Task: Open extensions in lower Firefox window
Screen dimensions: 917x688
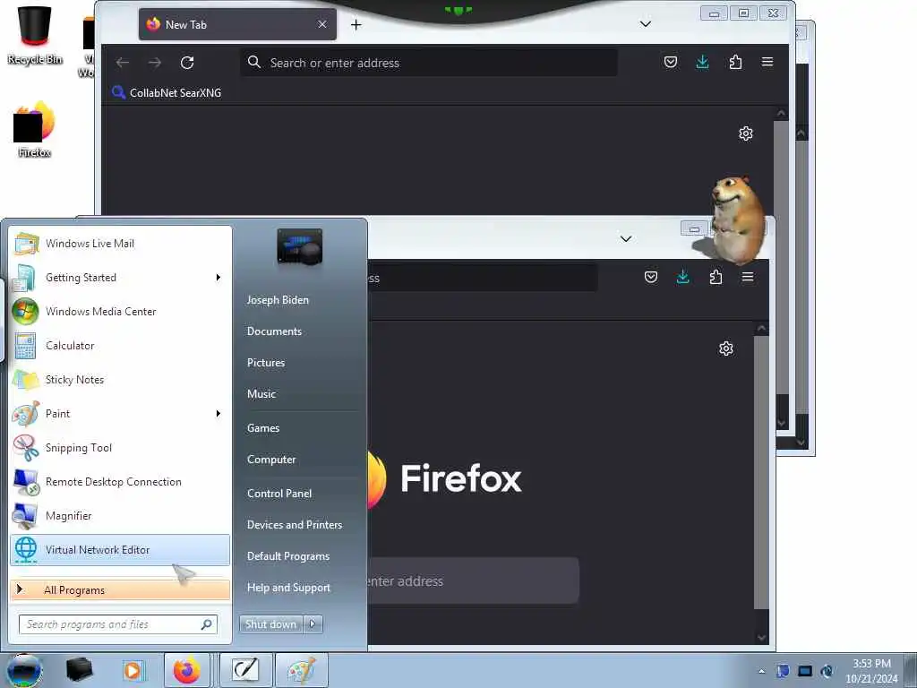Action: point(716,277)
